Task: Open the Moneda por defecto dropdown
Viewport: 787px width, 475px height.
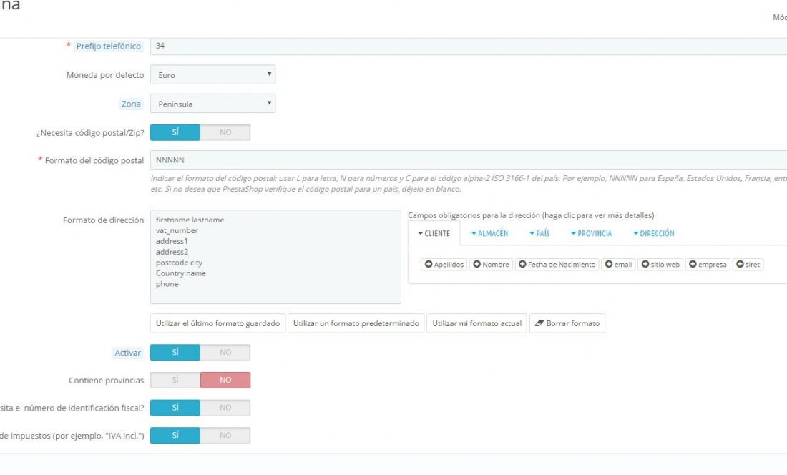Action: [212, 74]
